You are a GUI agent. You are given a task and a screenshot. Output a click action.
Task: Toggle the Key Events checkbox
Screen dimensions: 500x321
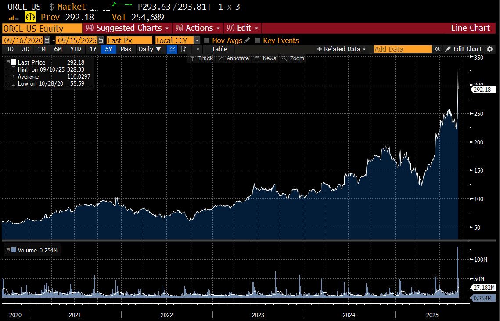[x=258, y=40]
